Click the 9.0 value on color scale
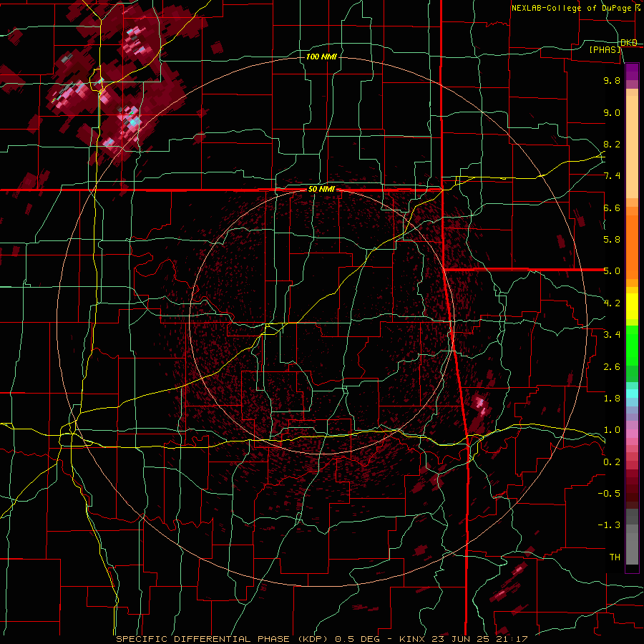The width and height of the screenshot is (644, 644). tap(612, 112)
